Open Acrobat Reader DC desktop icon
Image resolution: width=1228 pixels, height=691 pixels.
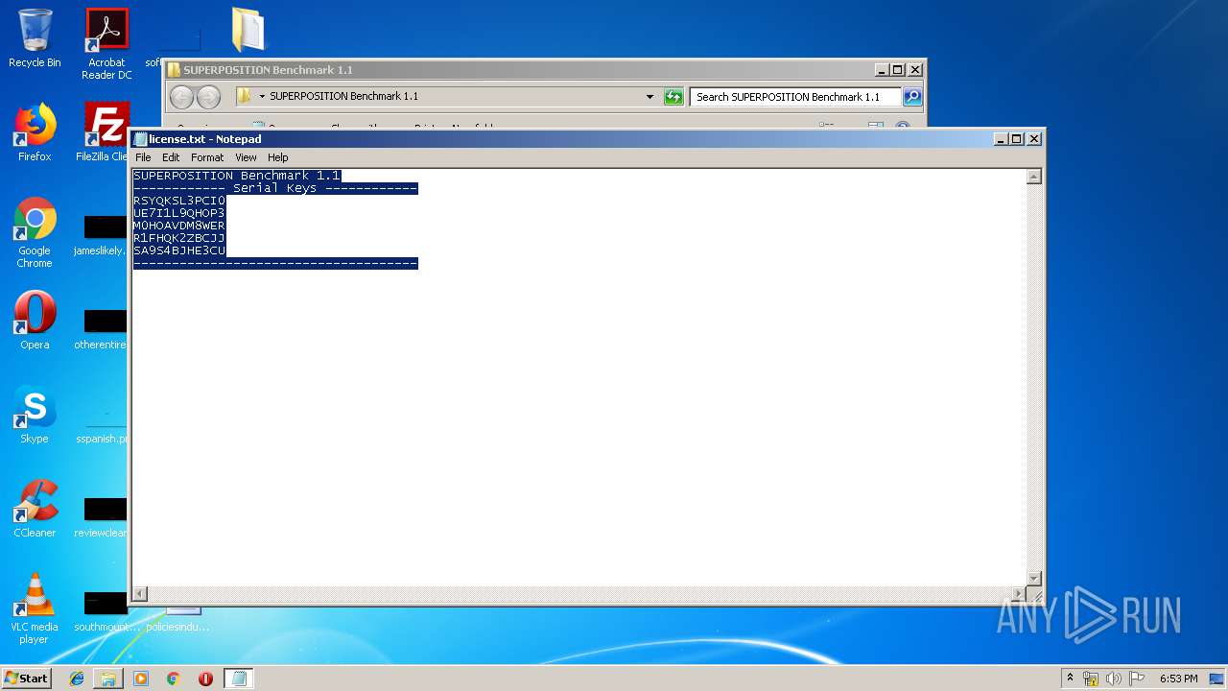106,44
